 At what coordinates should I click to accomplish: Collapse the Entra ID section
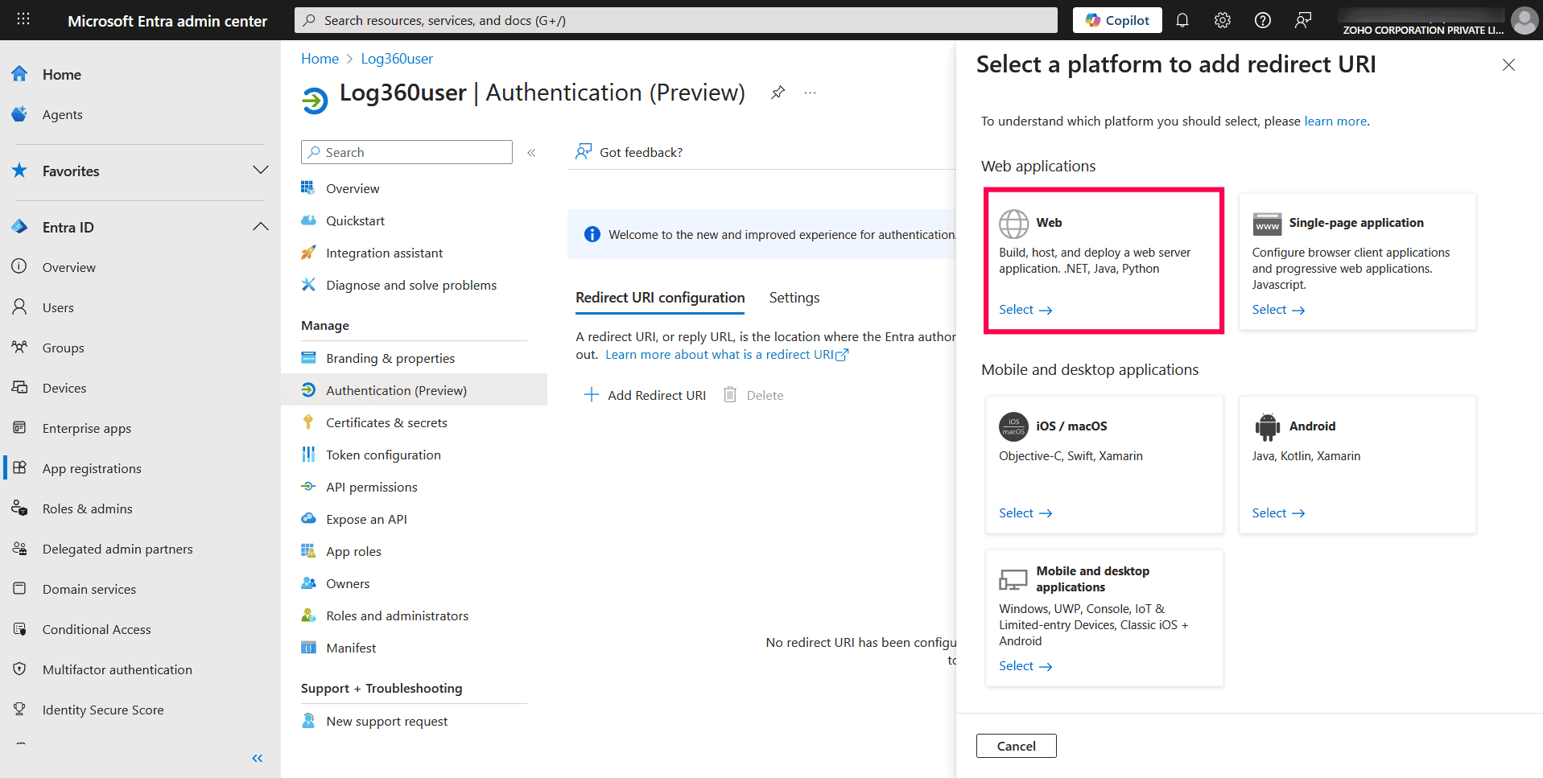(x=261, y=226)
